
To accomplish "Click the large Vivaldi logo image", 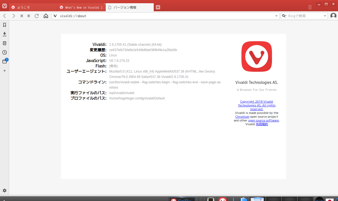I will click(x=257, y=56).
